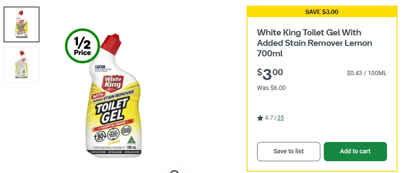Click the red bottle cap in image
The width and height of the screenshot is (405, 173).
click(110, 44)
